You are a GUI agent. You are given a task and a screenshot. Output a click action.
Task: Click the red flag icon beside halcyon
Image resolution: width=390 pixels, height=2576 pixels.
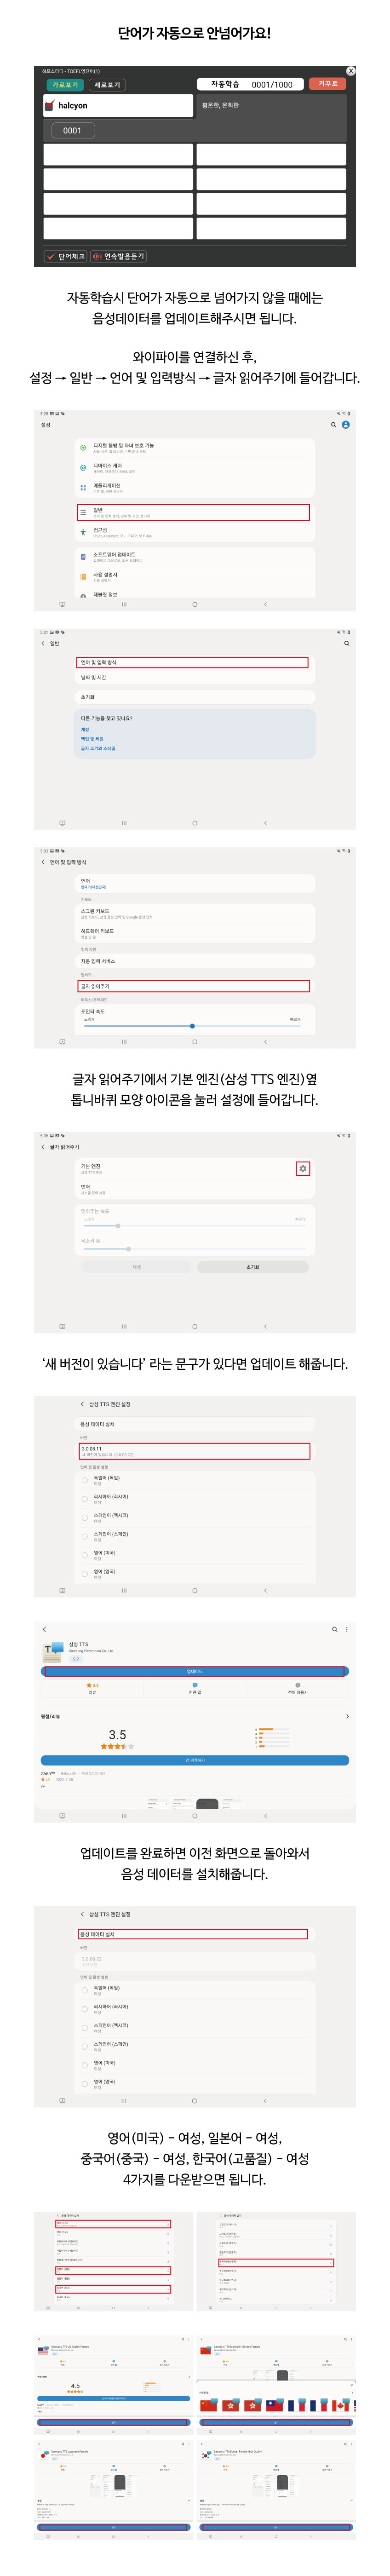pos(50,105)
